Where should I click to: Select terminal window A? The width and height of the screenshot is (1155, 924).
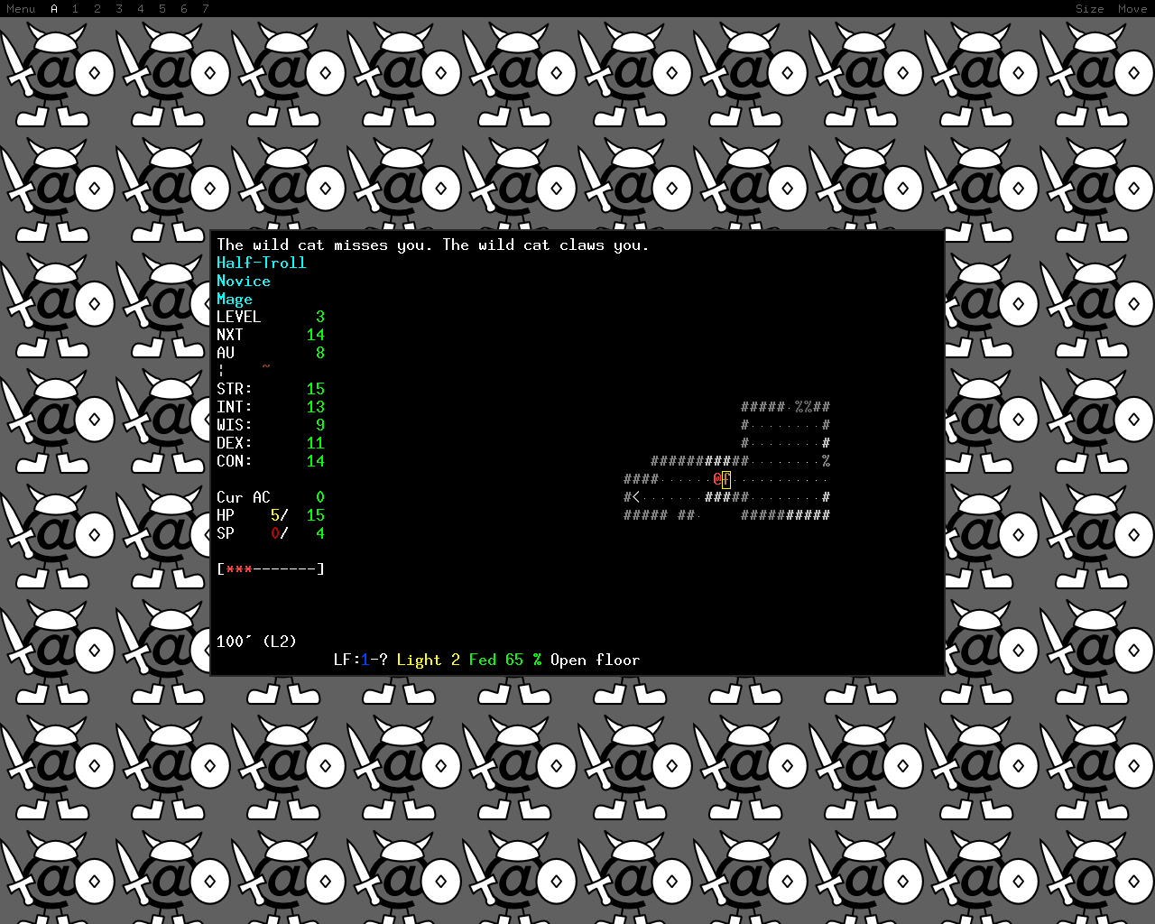click(x=54, y=8)
